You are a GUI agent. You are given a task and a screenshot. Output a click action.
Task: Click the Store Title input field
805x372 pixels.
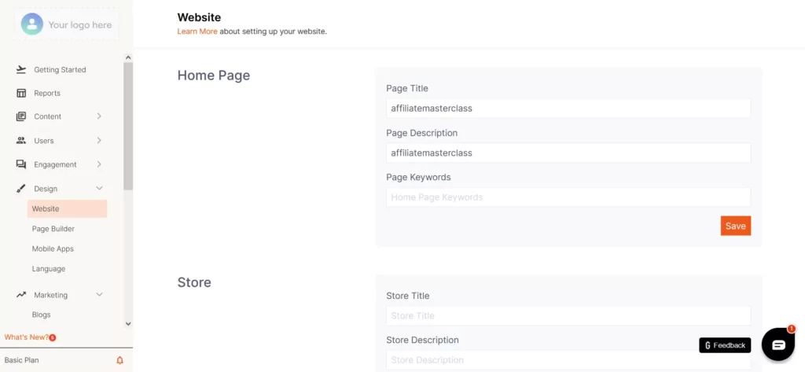click(x=568, y=315)
